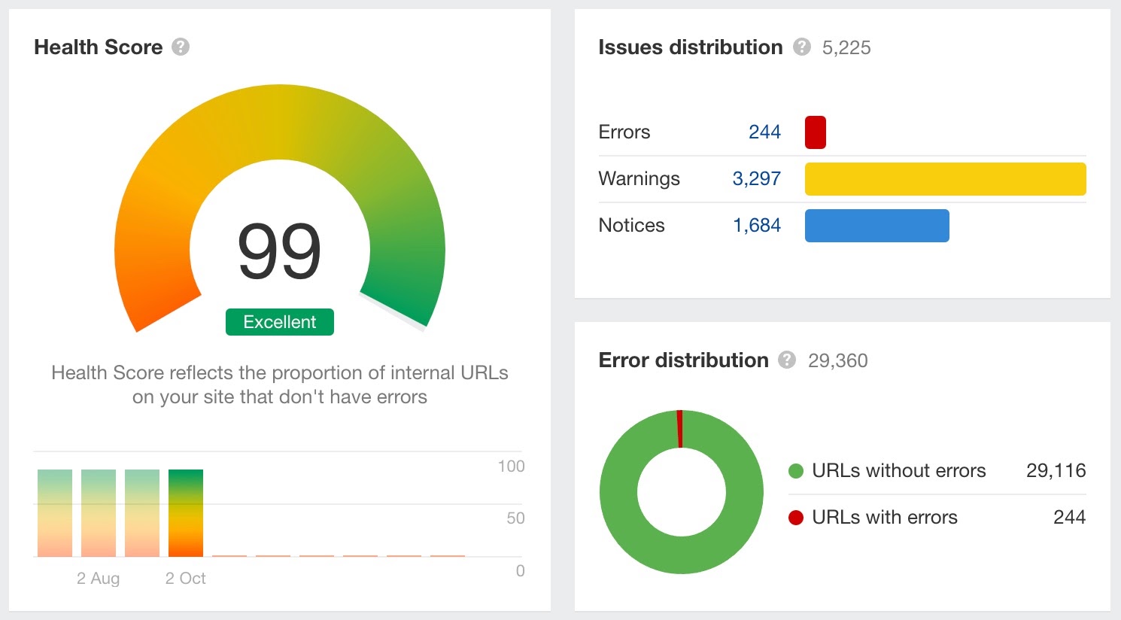Click the Excellent badge under the gauge
This screenshot has height=620, width=1121.
tap(279, 321)
